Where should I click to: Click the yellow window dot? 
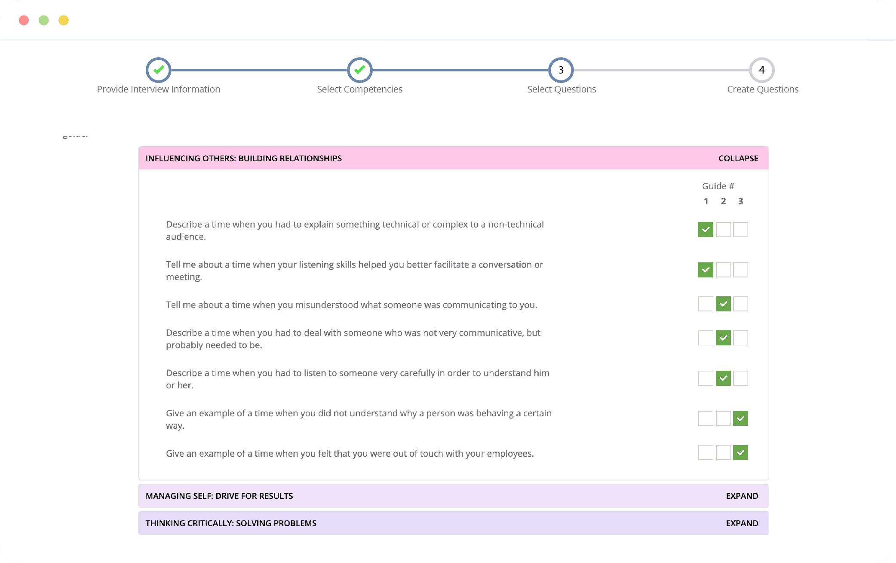point(64,20)
